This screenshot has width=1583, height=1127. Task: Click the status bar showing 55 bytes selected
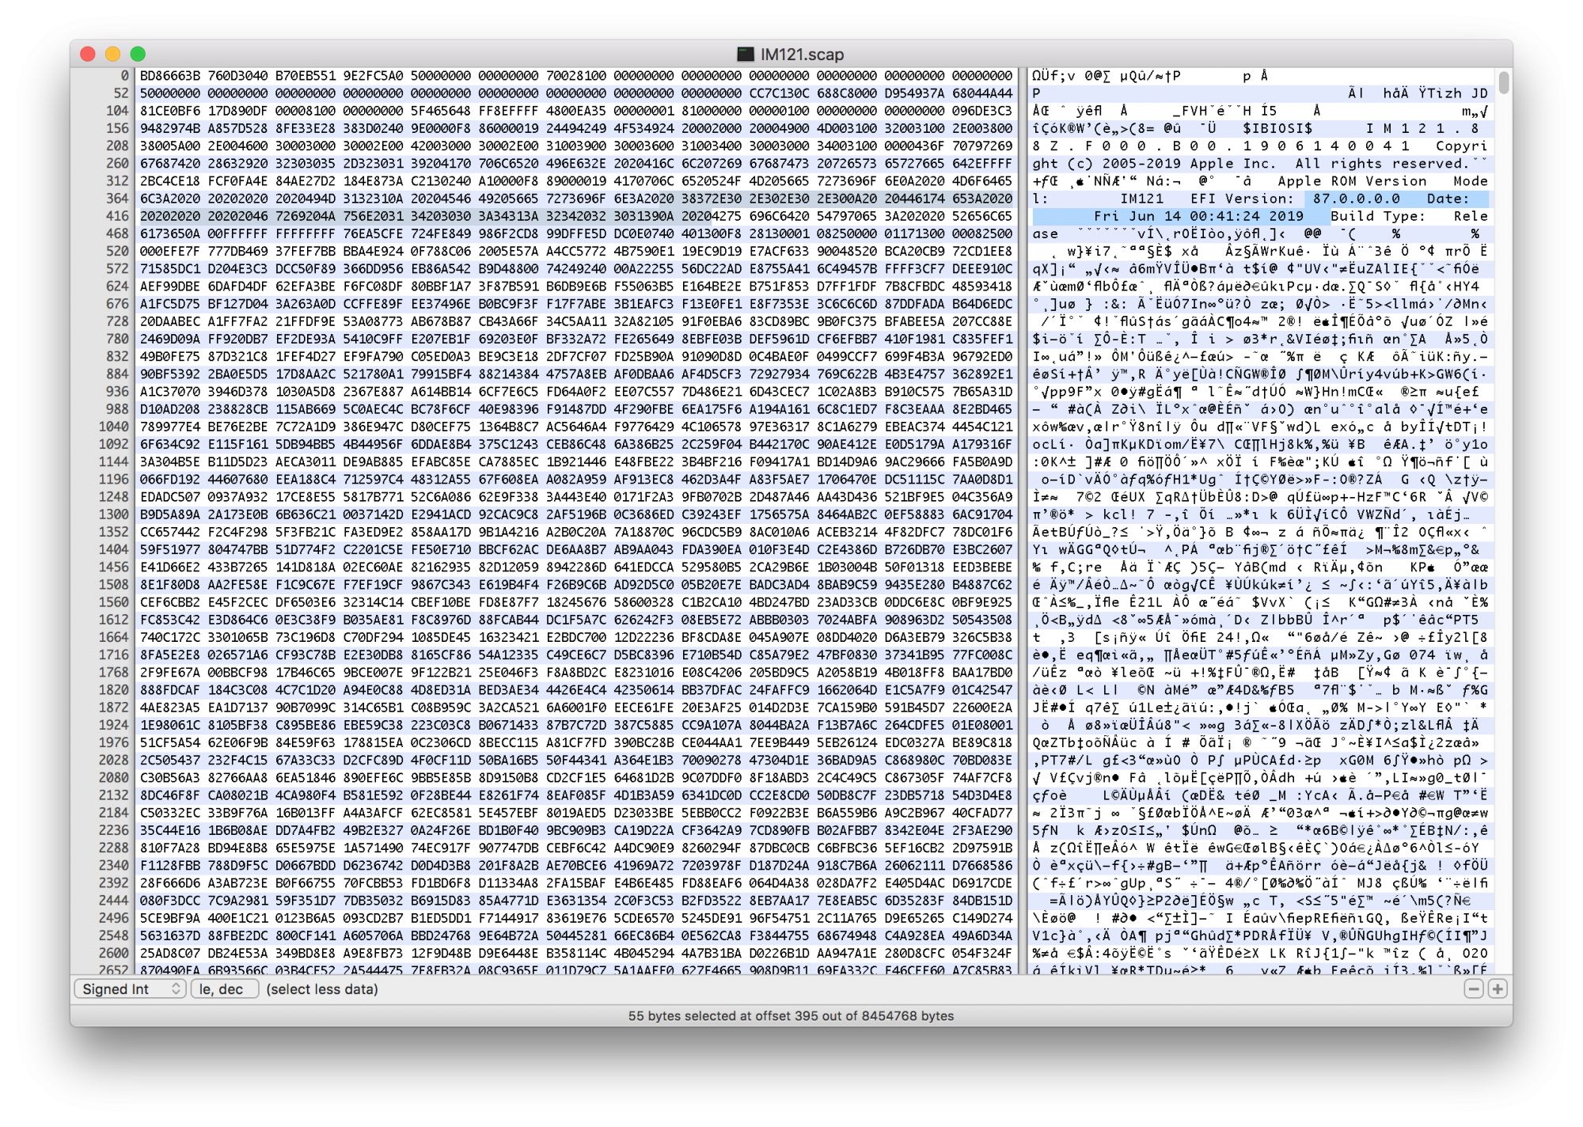[x=791, y=1015]
